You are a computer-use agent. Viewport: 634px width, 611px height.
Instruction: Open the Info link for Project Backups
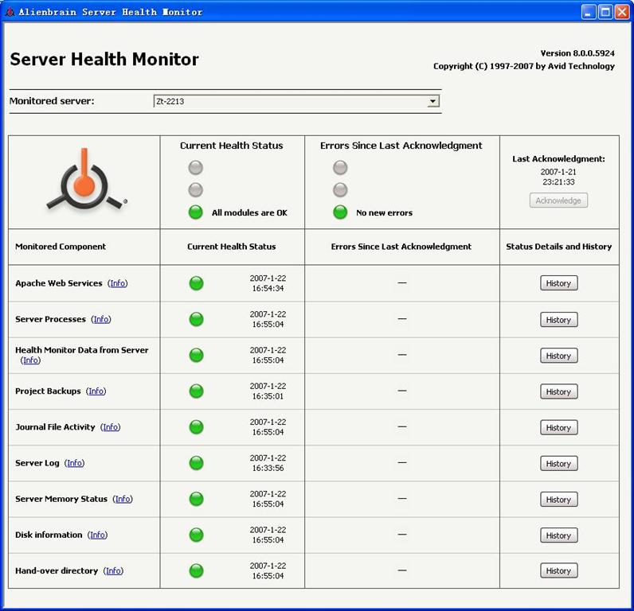96,391
